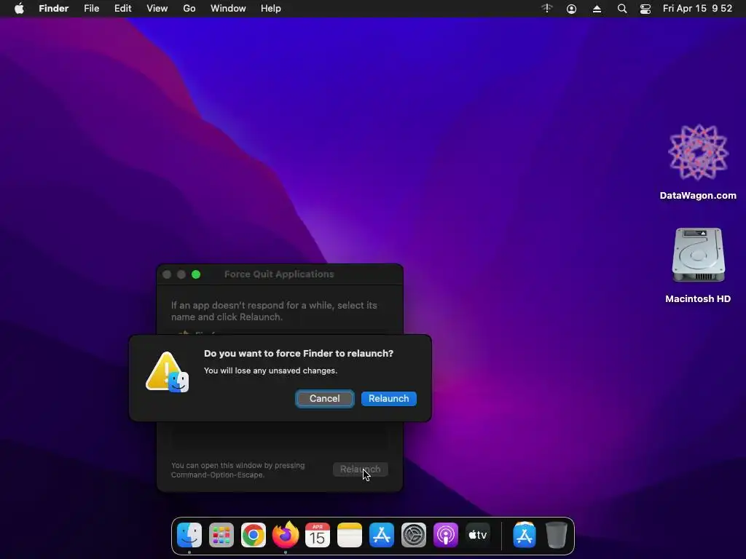Click green zoom button of Force Quit window
The width and height of the screenshot is (746, 559).
click(196, 274)
